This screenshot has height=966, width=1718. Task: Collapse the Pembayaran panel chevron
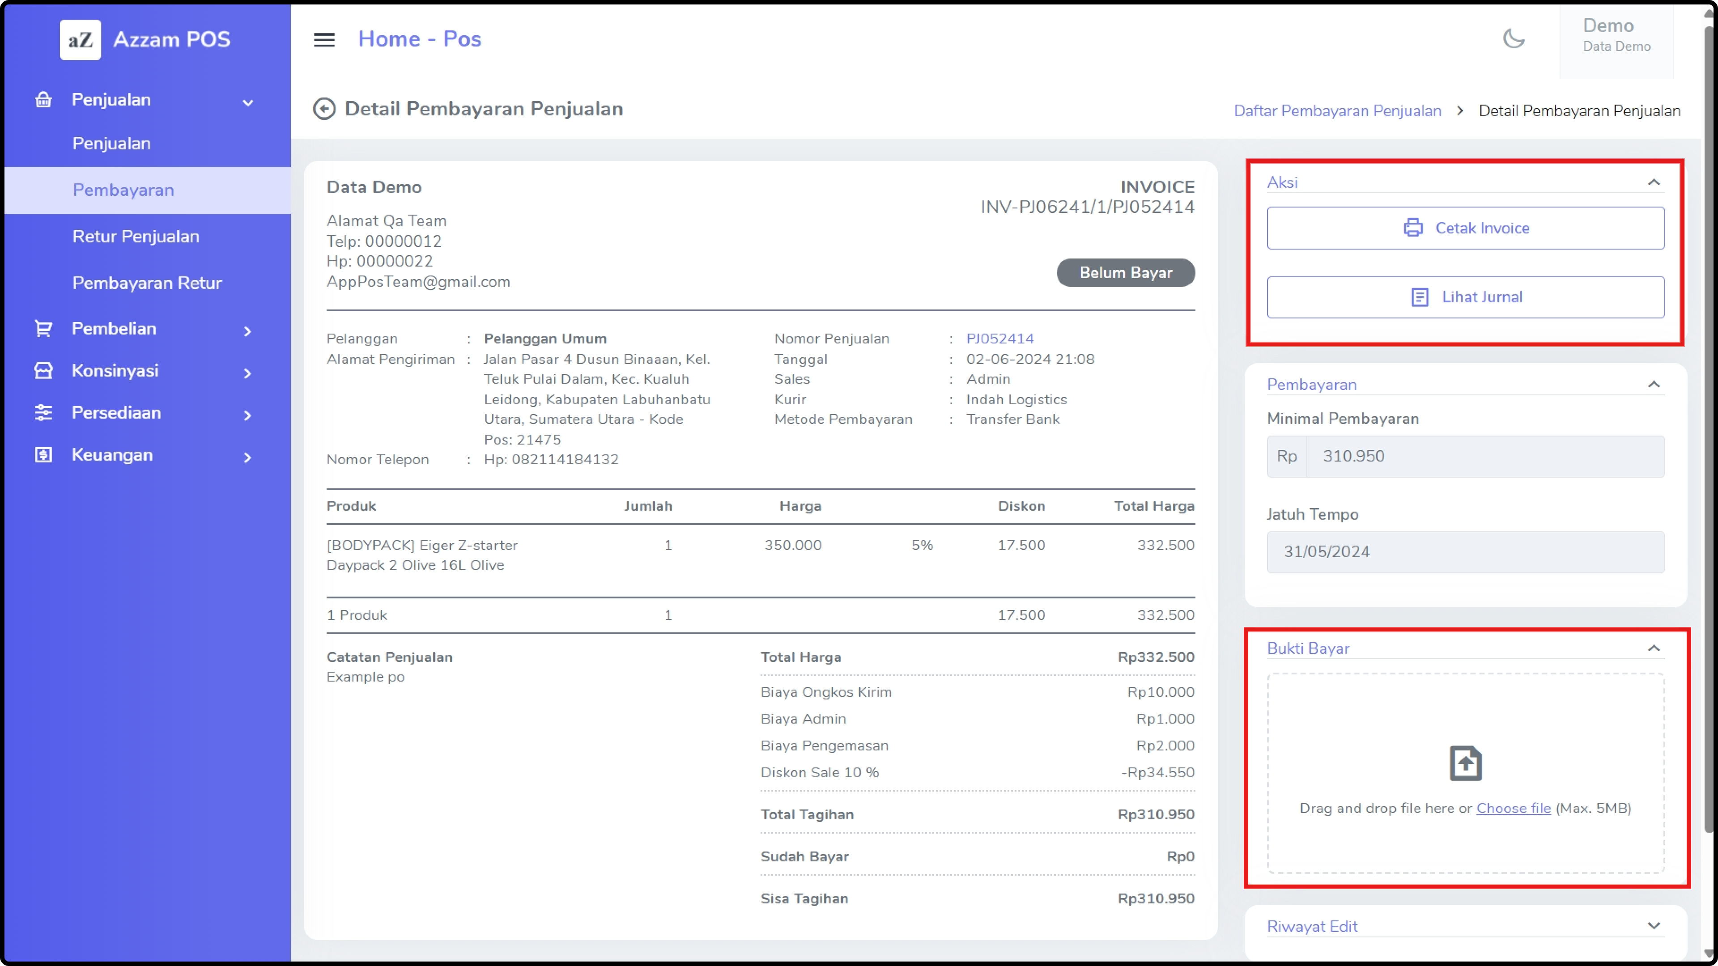(1653, 384)
